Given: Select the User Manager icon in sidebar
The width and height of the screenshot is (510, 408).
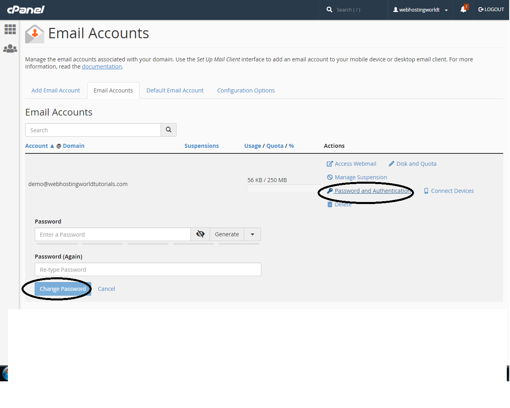Looking at the screenshot, I should pos(10,48).
